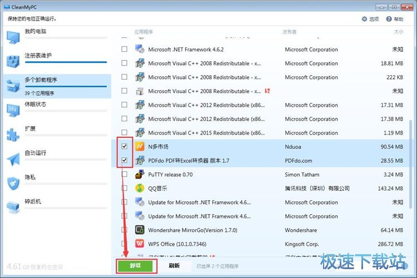
Task: Click the Microsoft .NET Framework 4.6.2 icon
Action: click(x=140, y=49)
